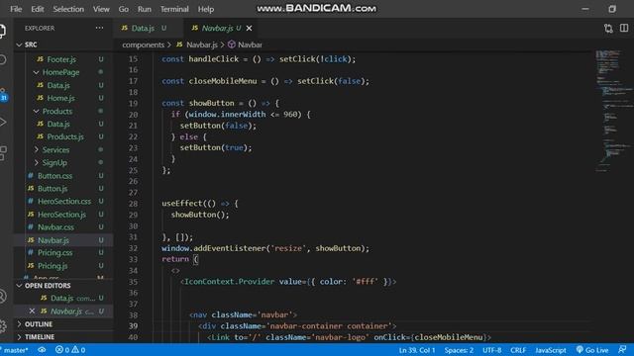Open Navbar.css in the explorer
634x356 pixels.
(x=55, y=227)
